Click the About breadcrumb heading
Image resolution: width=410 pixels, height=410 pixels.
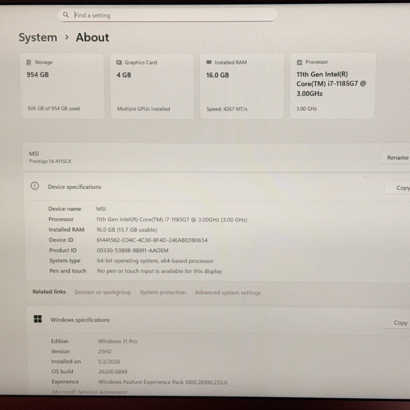(93, 37)
